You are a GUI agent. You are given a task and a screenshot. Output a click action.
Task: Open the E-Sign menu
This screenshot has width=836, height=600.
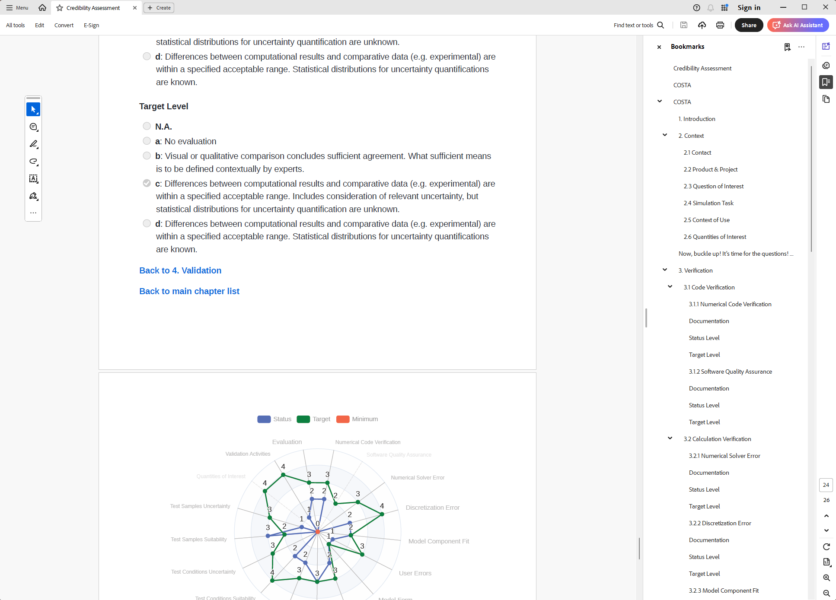[x=91, y=25]
